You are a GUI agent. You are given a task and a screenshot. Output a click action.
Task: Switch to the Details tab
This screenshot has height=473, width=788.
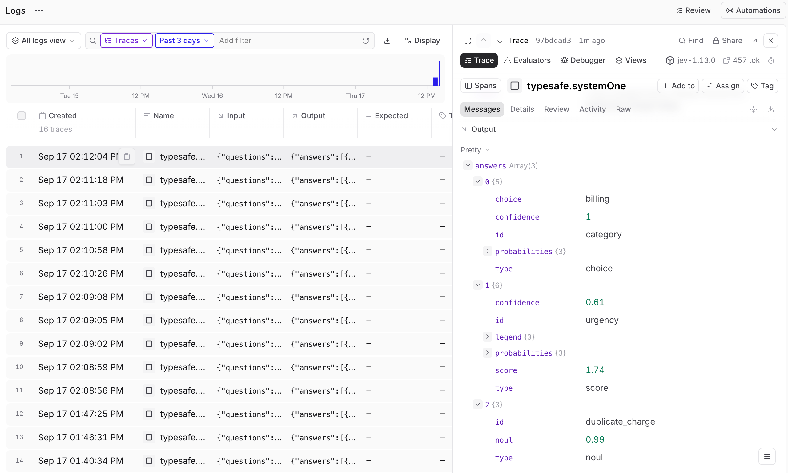click(522, 109)
